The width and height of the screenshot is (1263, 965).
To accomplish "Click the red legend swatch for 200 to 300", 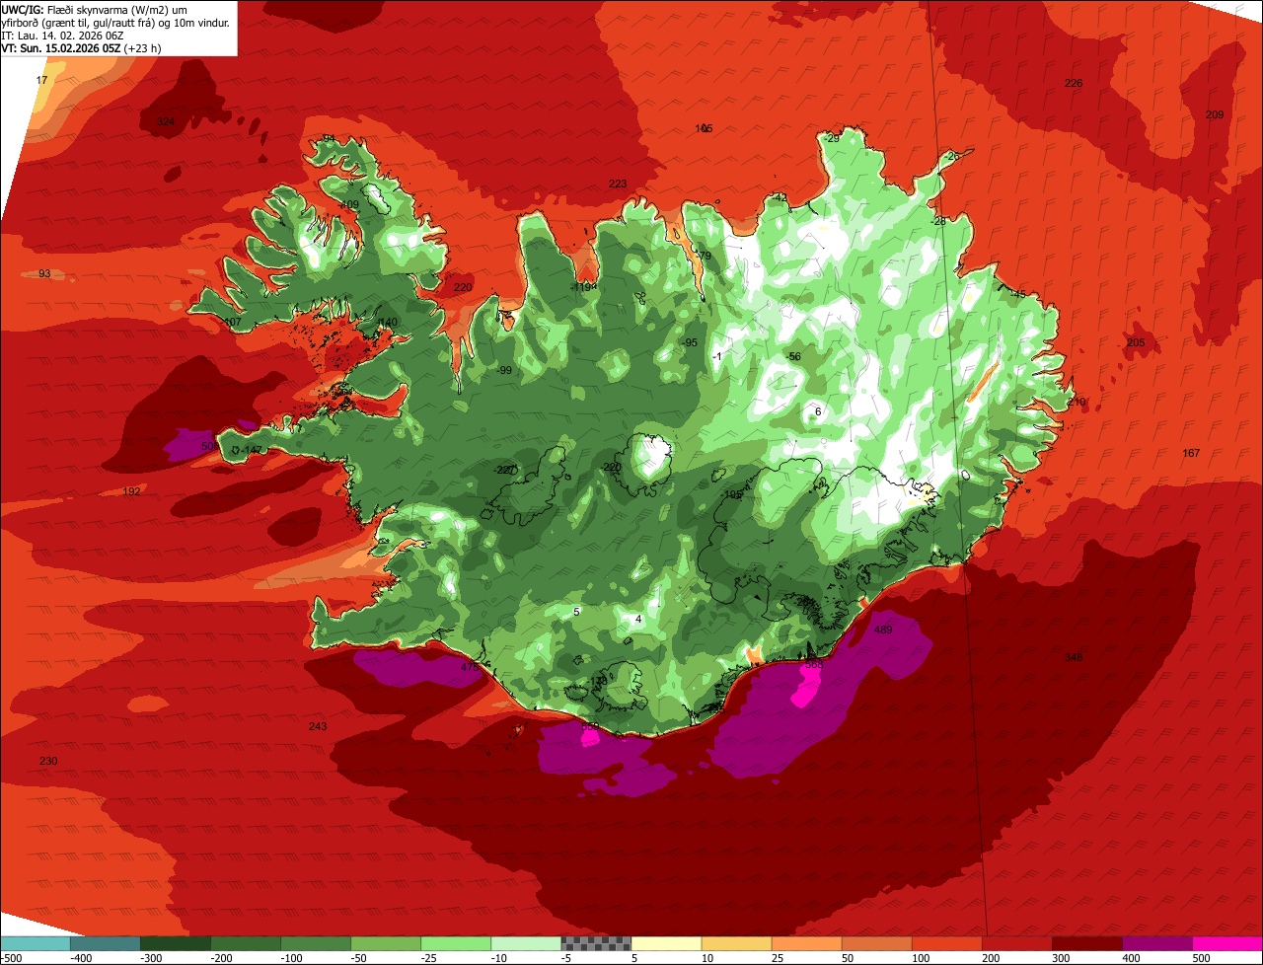I will pyautogui.click(x=1016, y=943).
